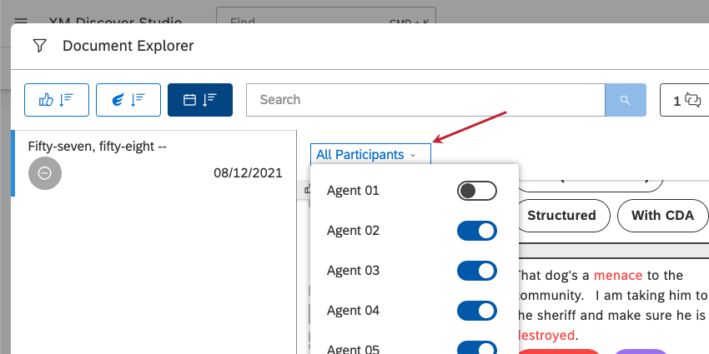Viewport: 709px width, 354px height.
Task: Focus the document Search field
Action: coord(425,100)
